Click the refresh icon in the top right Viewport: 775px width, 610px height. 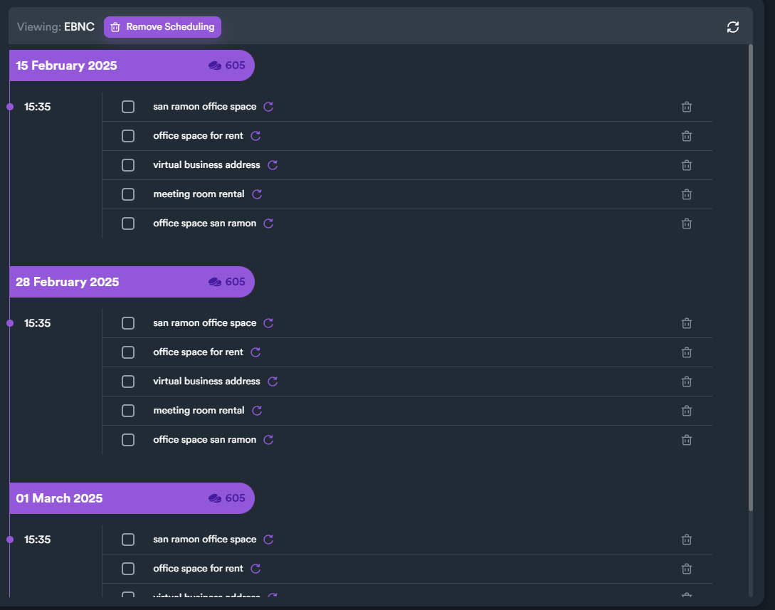tap(733, 27)
